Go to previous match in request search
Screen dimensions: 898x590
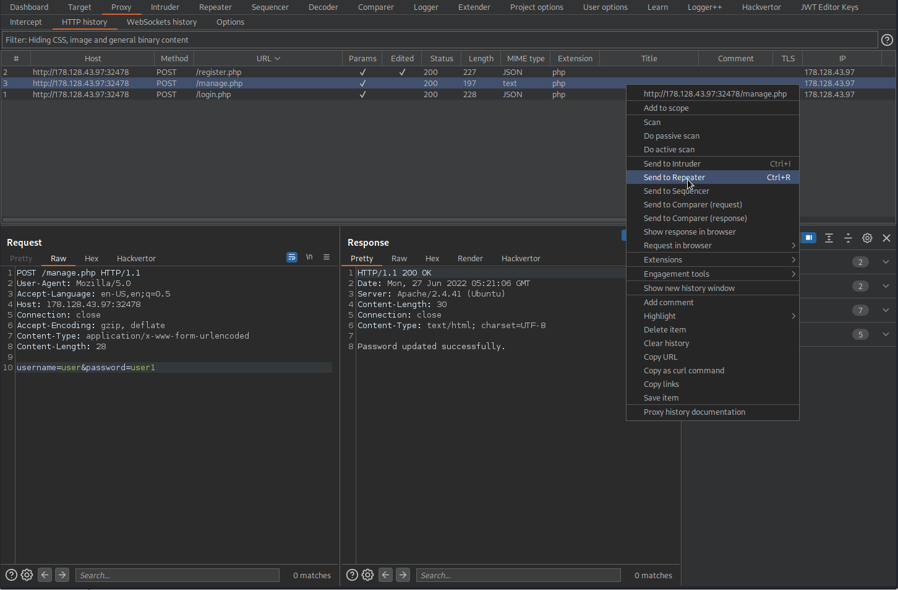(45, 575)
